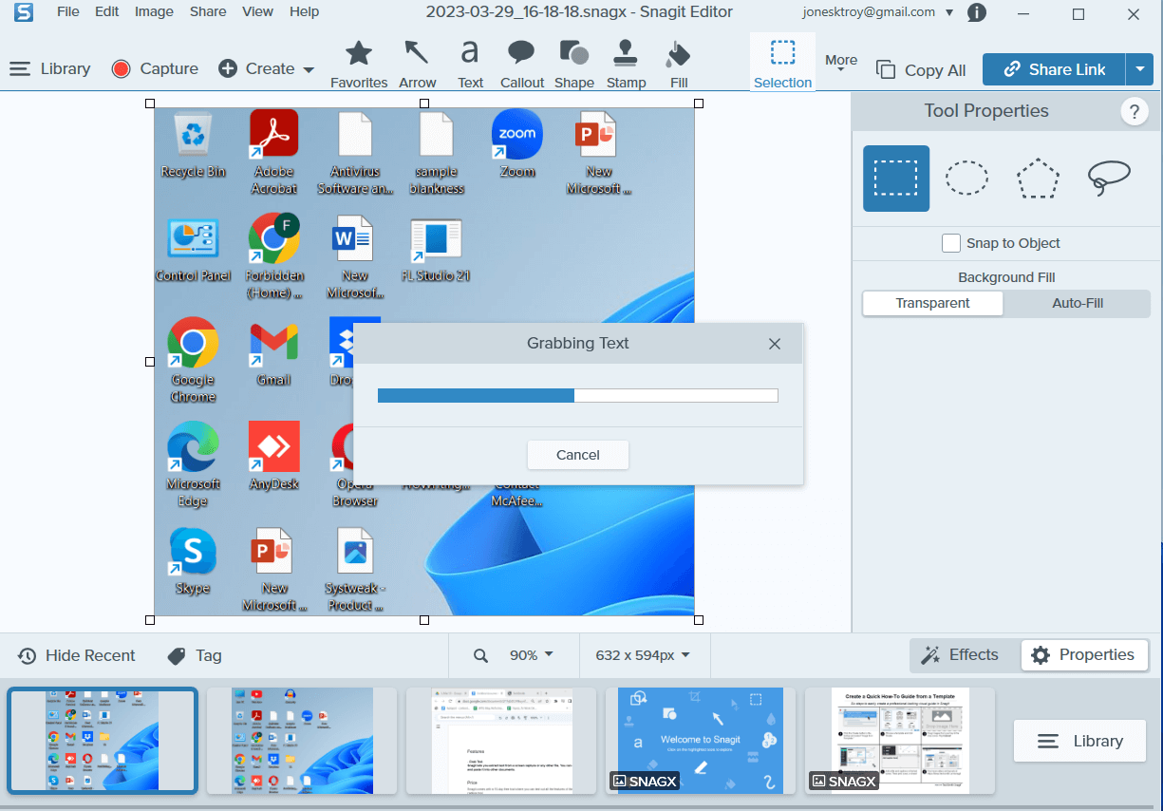
Task: Open account dropdown next to jonesktroy@gmail.com
Action: [x=950, y=13]
